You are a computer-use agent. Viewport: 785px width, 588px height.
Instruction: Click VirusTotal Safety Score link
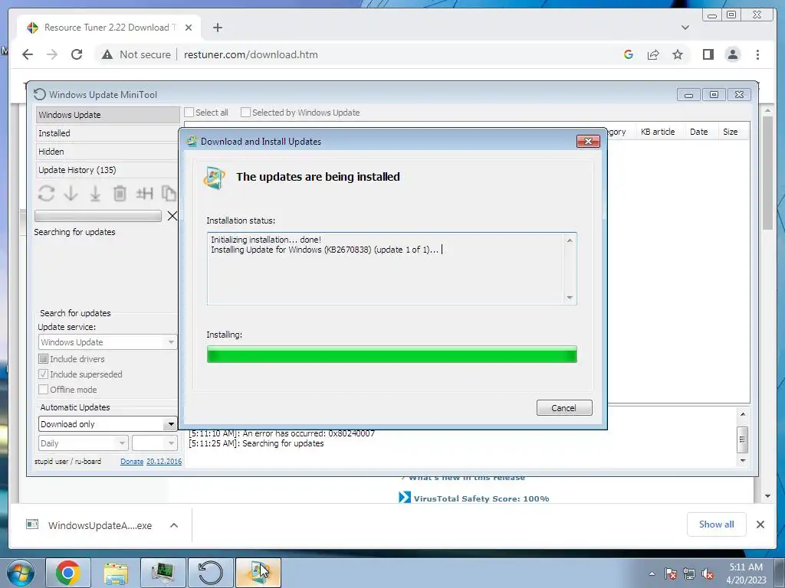(481, 498)
